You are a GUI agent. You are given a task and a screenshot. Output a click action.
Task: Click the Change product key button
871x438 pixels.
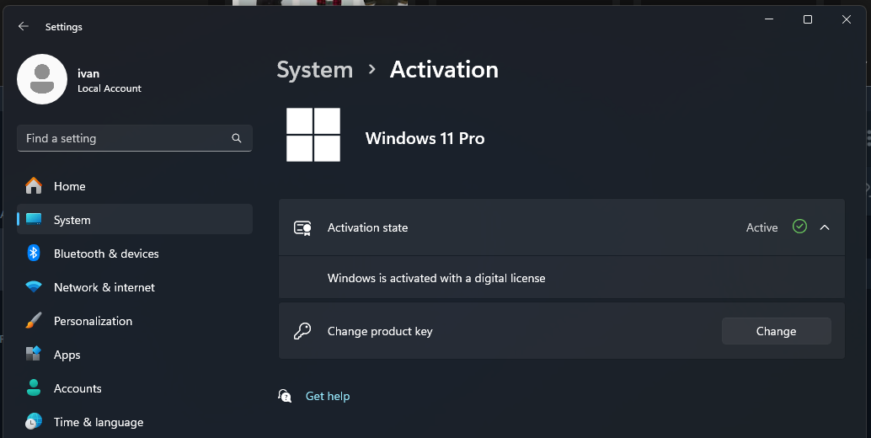pyautogui.click(x=776, y=331)
